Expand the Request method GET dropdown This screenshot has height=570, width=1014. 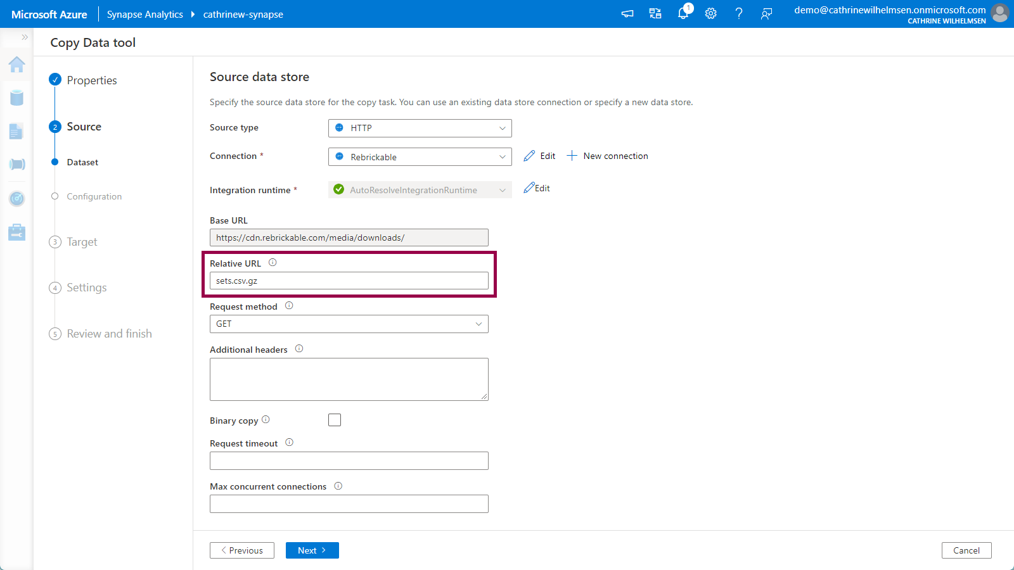349,324
